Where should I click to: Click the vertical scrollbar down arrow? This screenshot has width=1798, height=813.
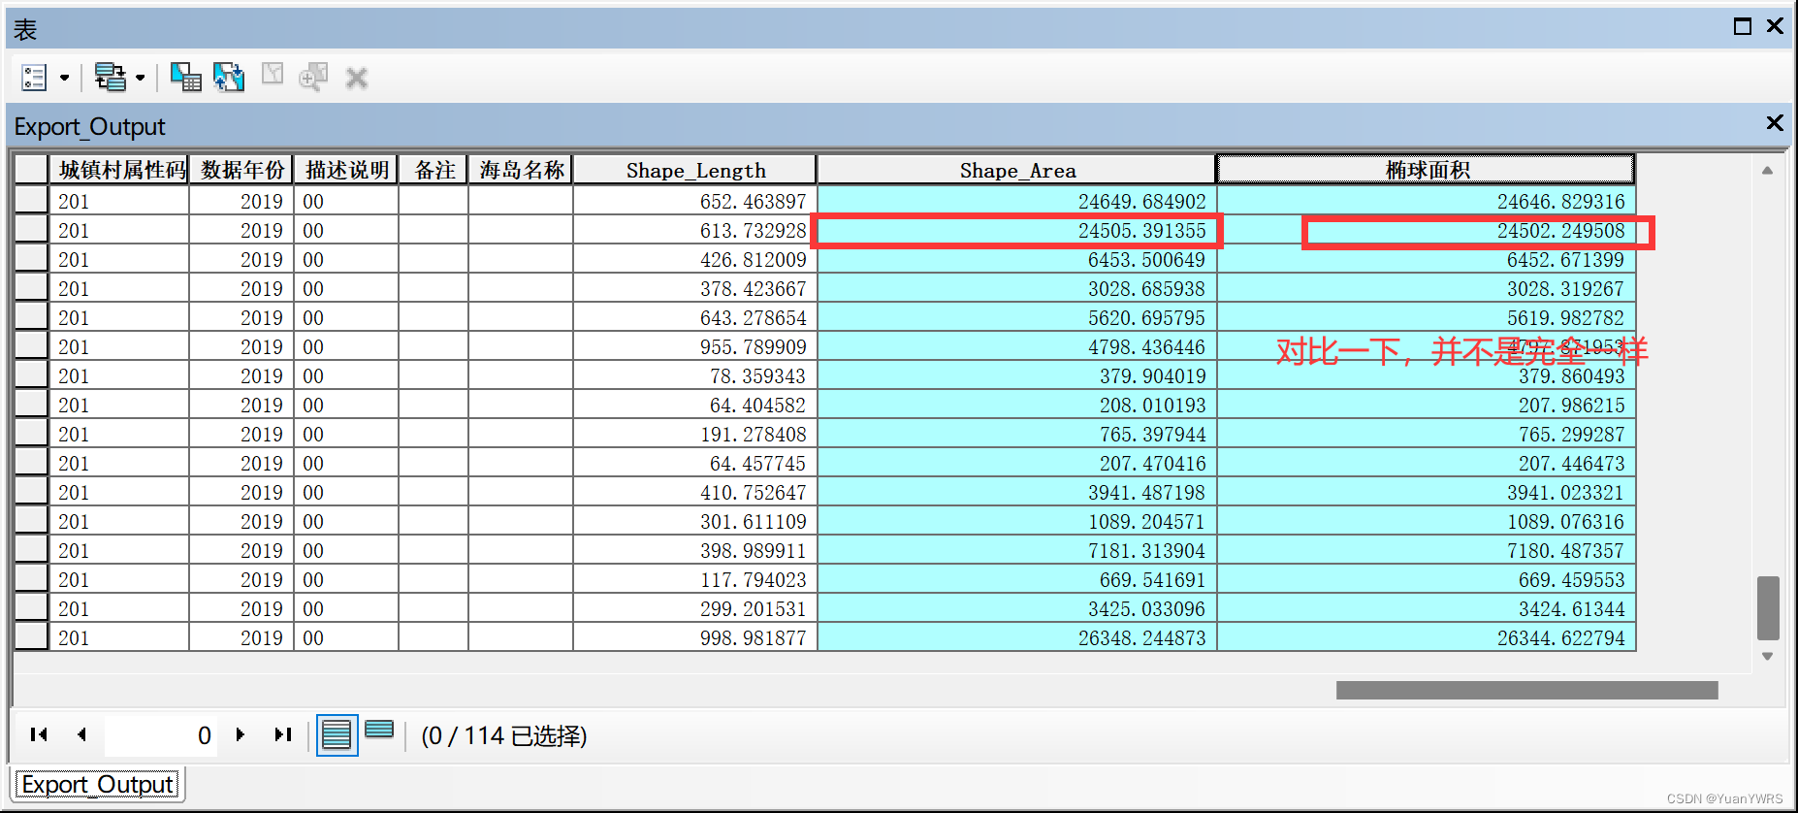point(1768,657)
